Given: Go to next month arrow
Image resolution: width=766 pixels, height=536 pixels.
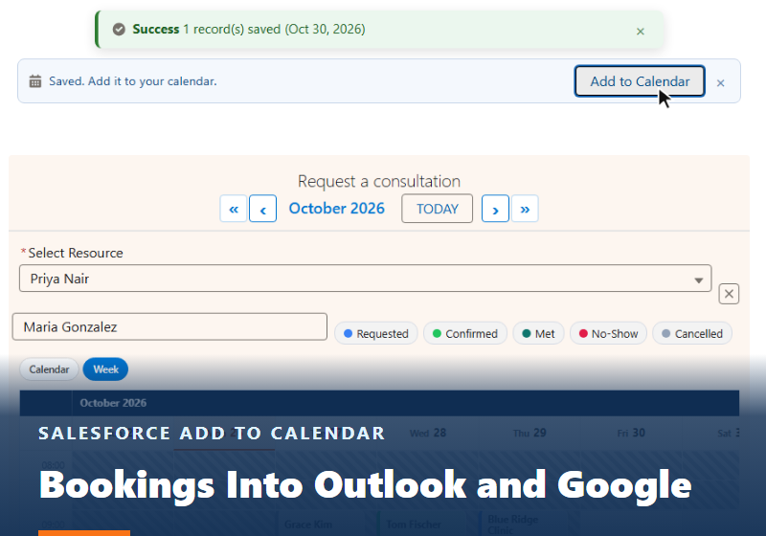Looking at the screenshot, I should 495,209.
